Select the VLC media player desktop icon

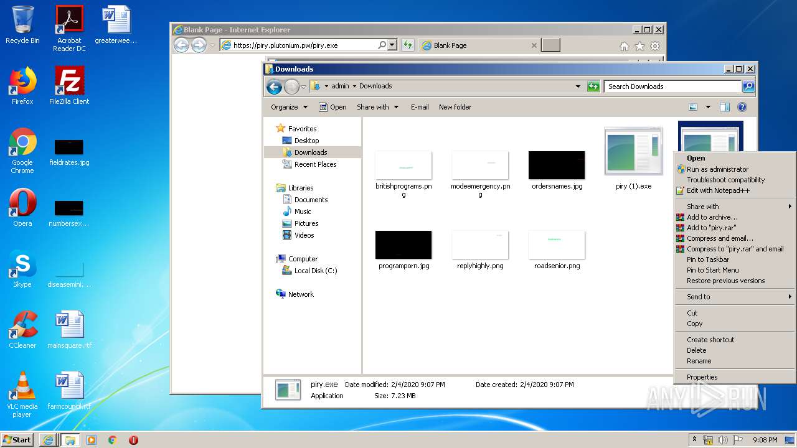pos(22,394)
